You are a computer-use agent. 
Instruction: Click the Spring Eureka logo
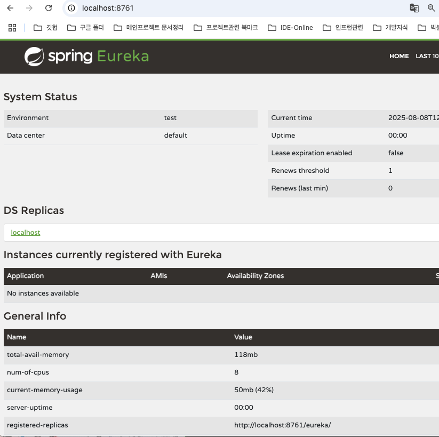86,57
